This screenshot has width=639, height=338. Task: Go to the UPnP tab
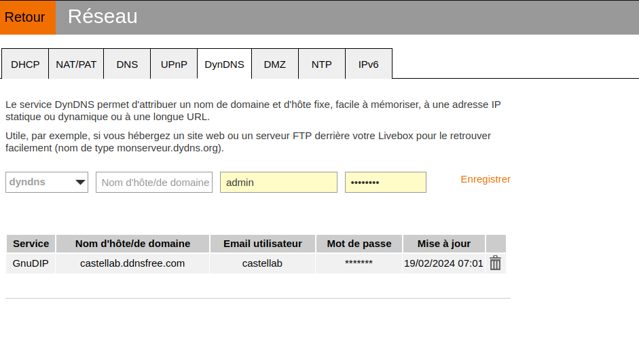coord(174,65)
